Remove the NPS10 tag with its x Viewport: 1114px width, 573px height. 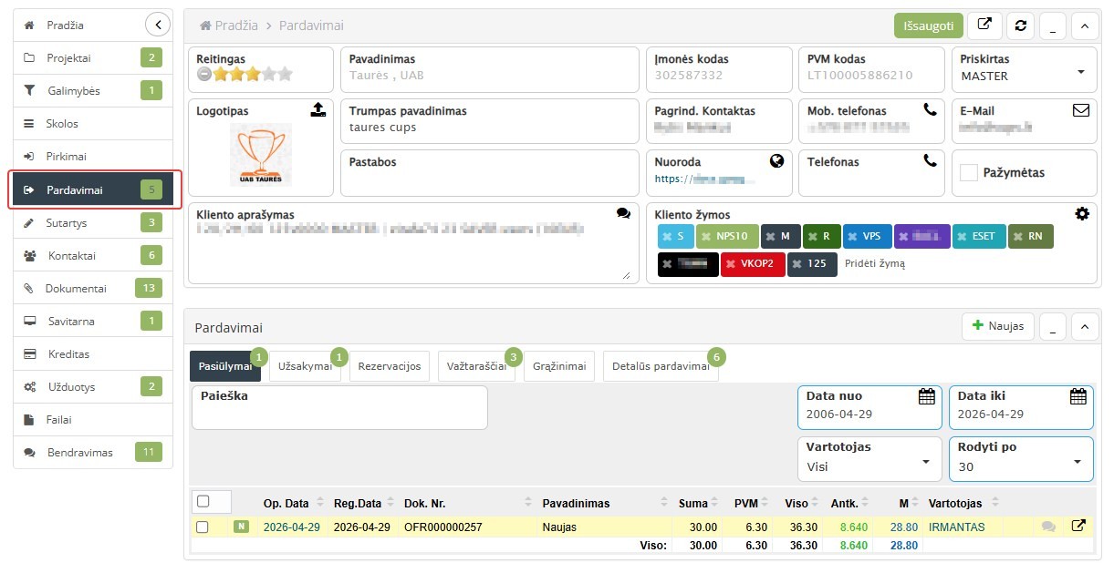[x=705, y=236]
